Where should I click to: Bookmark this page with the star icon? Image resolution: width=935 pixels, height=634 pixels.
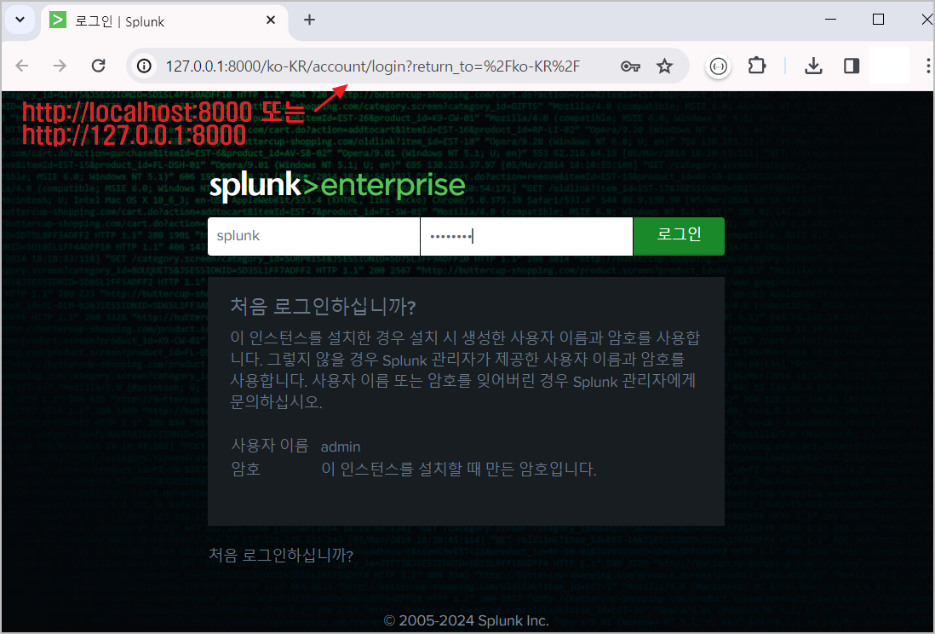point(664,66)
